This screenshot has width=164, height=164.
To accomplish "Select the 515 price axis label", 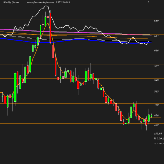I will coord(156,92).
